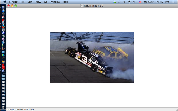The image size is (178, 111).
Task: Click the Finder icon in Dock
Action: point(3,7)
